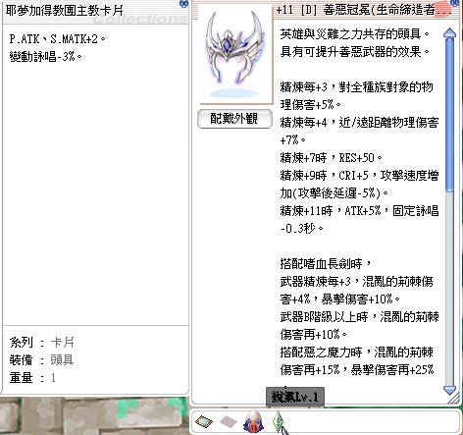Click the line starting 武器B階級以上時
The height and width of the screenshot is (435, 463).
point(359,317)
